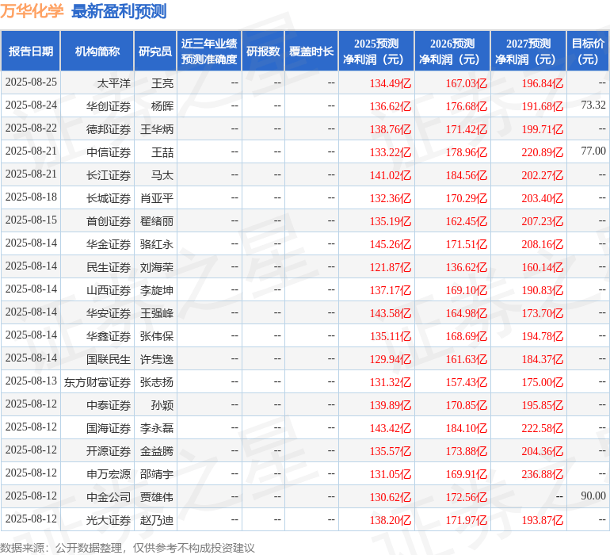610x555 pixels.
Task: Select the 研究员 column header
Action: coord(155,52)
